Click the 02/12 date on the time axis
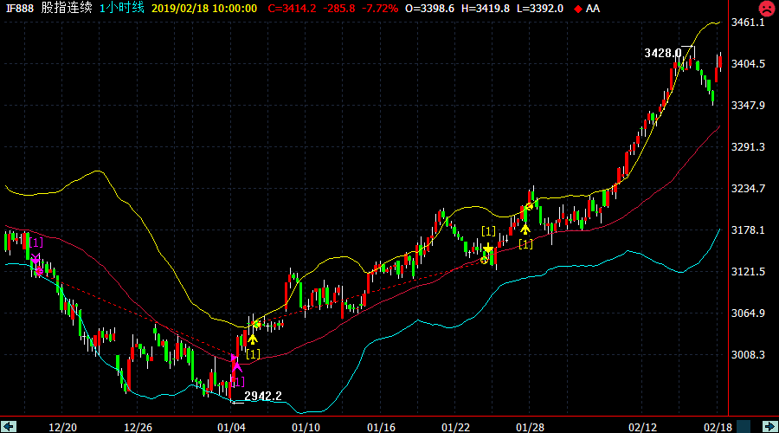 click(x=642, y=427)
